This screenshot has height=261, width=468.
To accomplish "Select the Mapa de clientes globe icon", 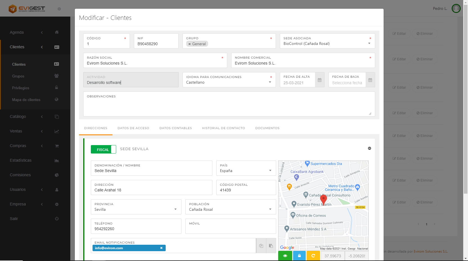I will click(56, 100).
